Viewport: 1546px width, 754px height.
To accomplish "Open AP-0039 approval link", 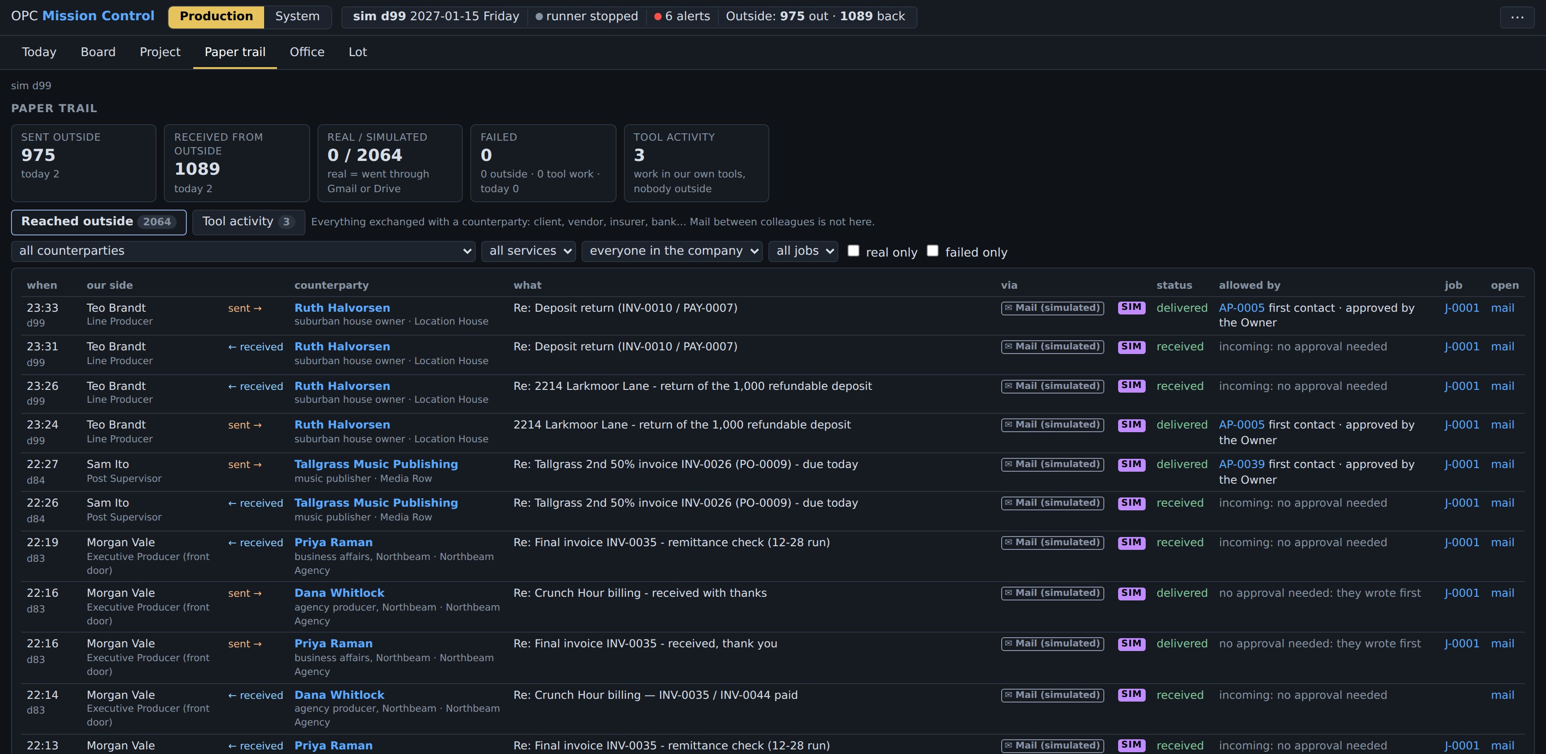I will (1241, 464).
